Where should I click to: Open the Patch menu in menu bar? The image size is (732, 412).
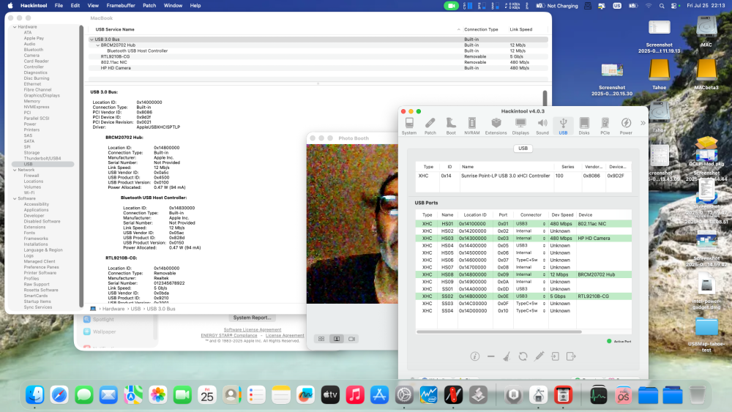tap(149, 6)
